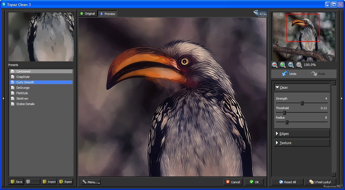Click the DeGrunge preset file icon

13,88
